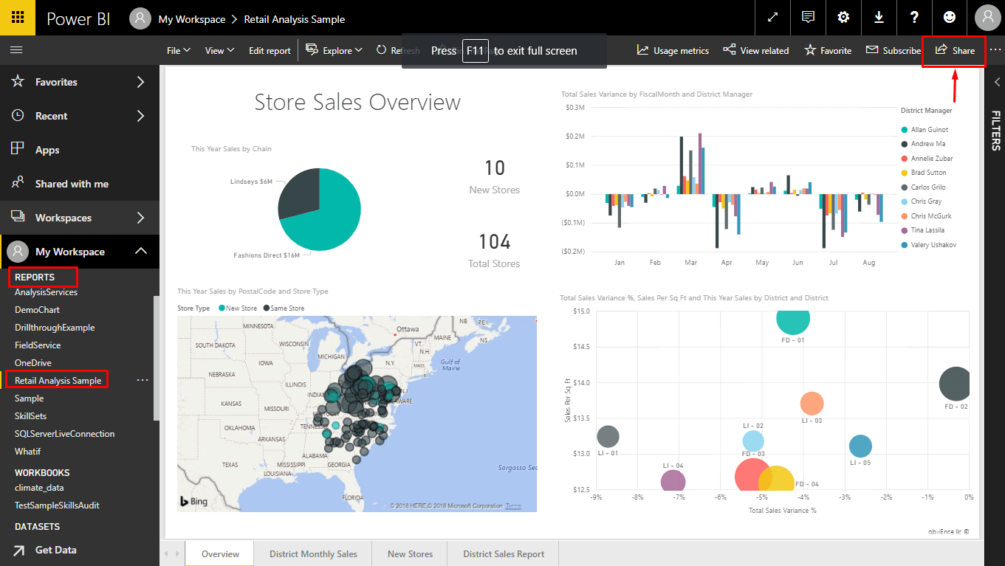Open ellipsis menu for Retail Analysis Sample

click(x=143, y=380)
